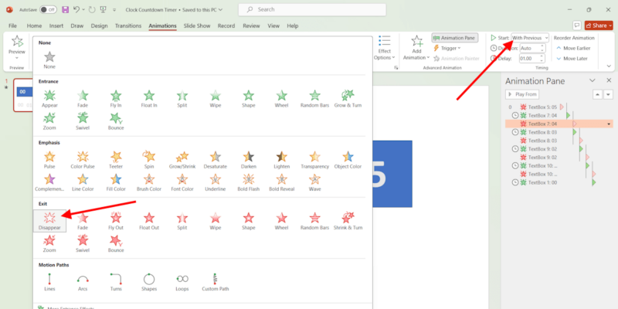The height and width of the screenshot is (309, 618).
Task: Click Move Later in Reorder Animation
Action: pos(572,59)
